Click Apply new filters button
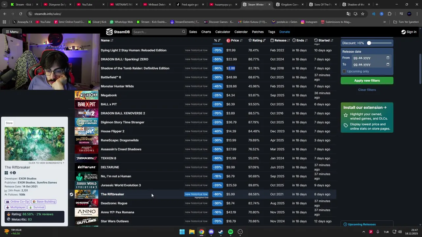 [x=367, y=81]
